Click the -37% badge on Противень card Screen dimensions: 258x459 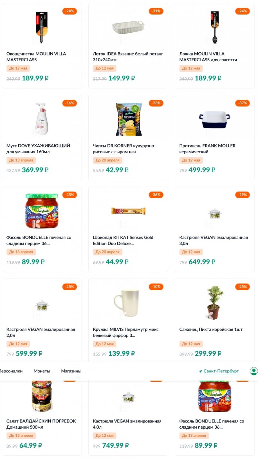pyautogui.click(x=243, y=103)
